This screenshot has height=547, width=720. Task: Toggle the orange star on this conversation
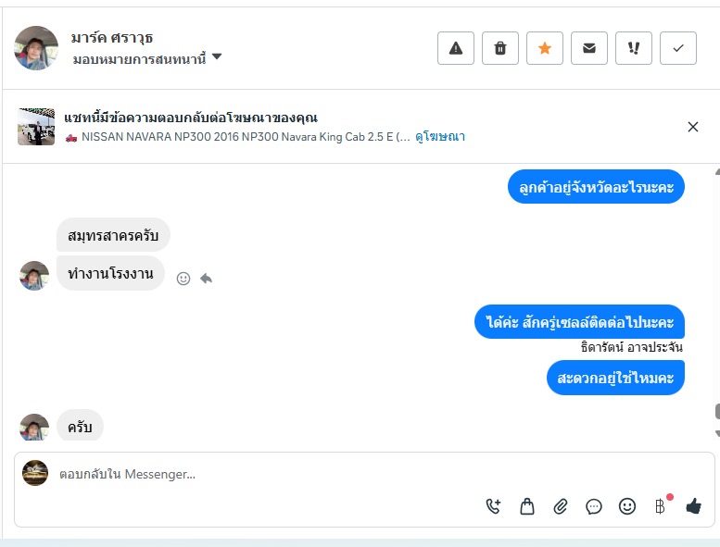[x=545, y=48]
